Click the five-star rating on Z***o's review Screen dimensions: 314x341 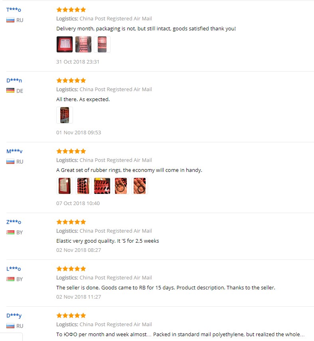(x=71, y=222)
